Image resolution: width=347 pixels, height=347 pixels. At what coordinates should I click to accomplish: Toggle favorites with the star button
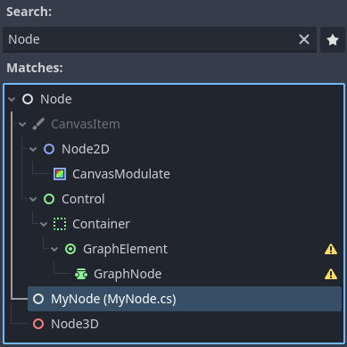[x=333, y=39]
